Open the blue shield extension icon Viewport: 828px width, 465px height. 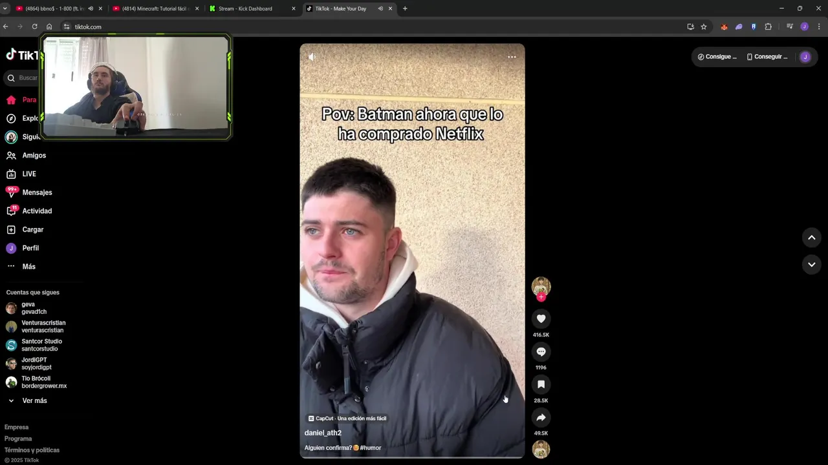[754, 26]
